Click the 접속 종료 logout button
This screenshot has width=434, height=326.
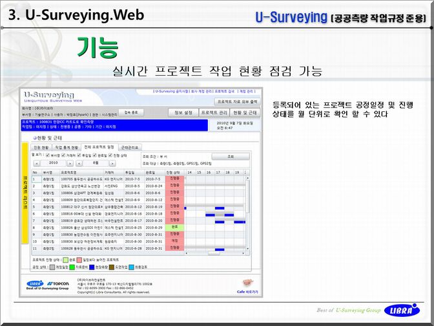point(131,113)
